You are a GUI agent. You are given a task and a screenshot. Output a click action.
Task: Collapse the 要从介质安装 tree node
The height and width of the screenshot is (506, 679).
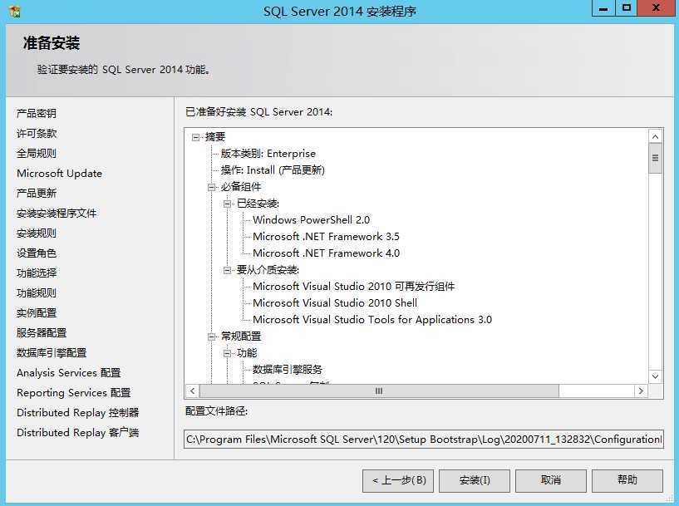(x=228, y=270)
